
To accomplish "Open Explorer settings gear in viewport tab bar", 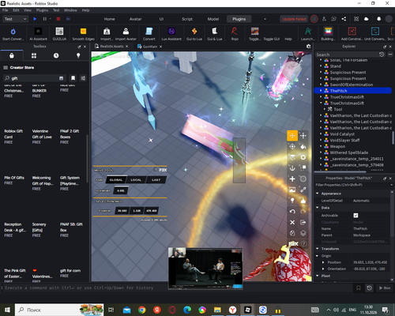I will (x=308, y=47).
